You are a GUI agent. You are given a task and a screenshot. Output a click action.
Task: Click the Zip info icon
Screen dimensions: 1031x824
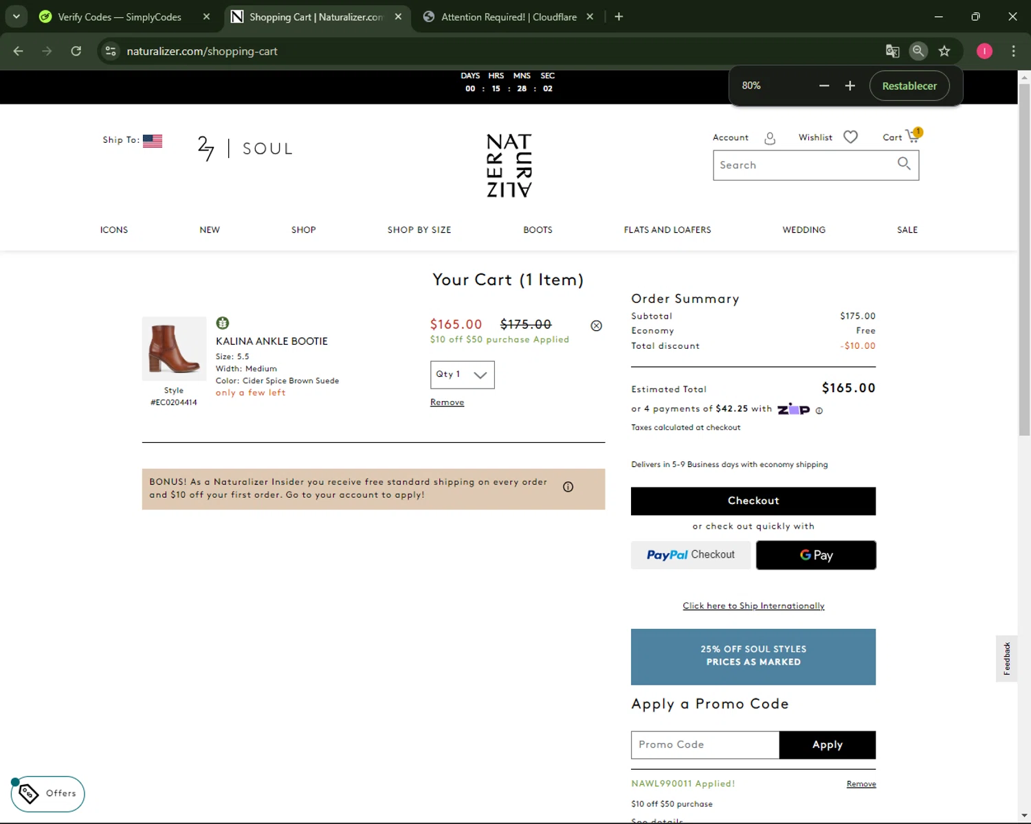[819, 411]
